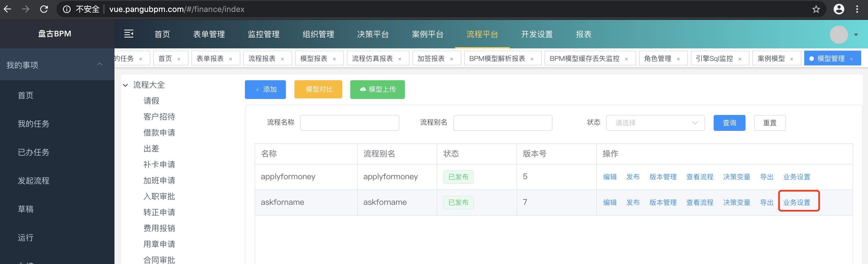Open 业务设置 for applyformoney row
The width and height of the screenshot is (868, 264).
797,177
